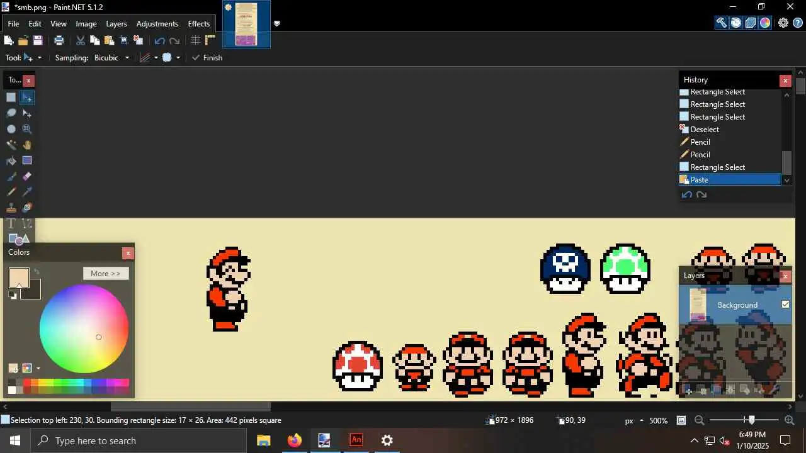Expand the image list arrow
The width and height of the screenshot is (806, 453).
(276, 24)
